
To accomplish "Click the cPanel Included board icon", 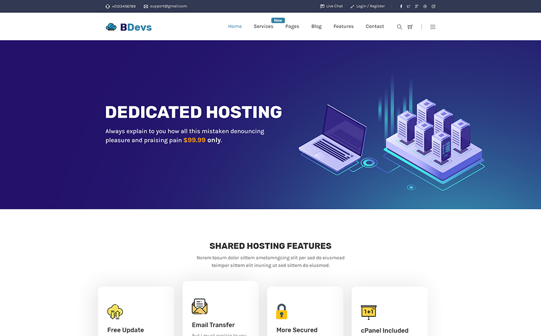I will point(369,312).
